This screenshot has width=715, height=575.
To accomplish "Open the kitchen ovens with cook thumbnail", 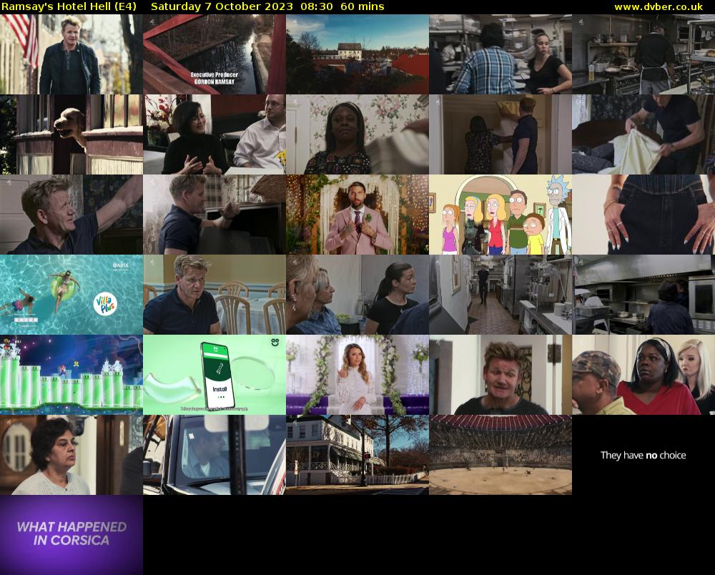I will coord(643,295).
